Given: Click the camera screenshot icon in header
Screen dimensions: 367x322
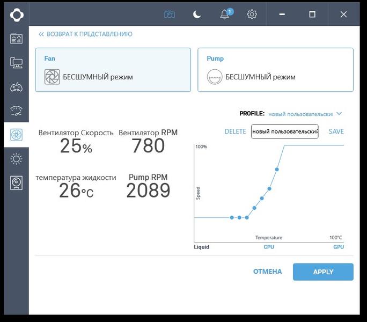Looking at the screenshot, I should (x=170, y=14).
